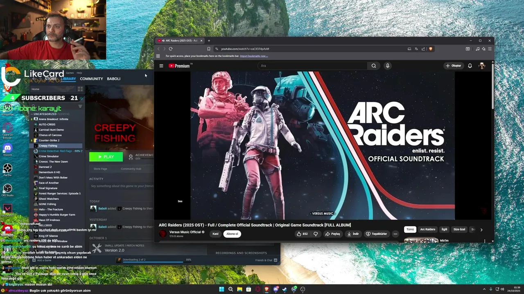Click the Teşekkürler thanks button
The height and width of the screenshot is (294, 524).
pos(376,234)
